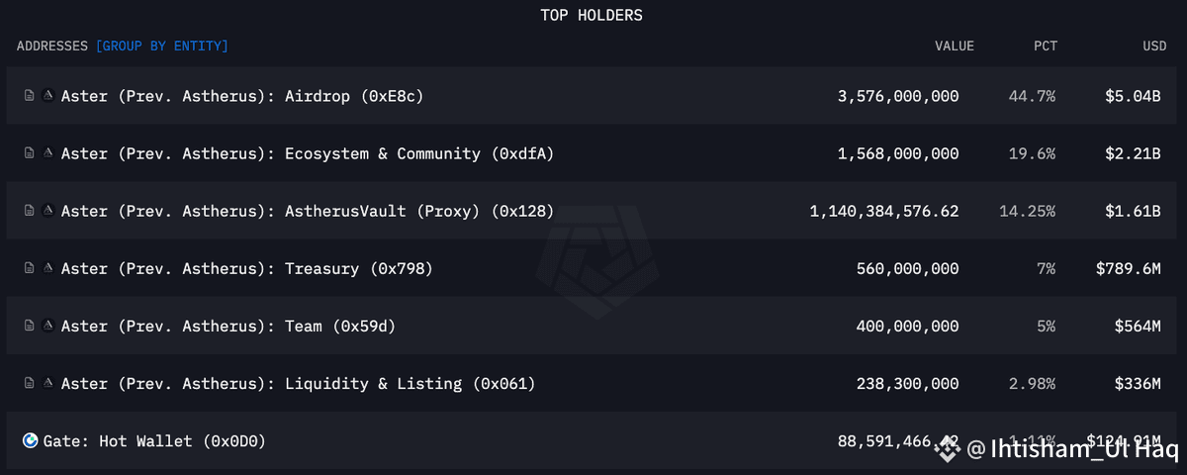Click document icon beside Team (0x59d)

coord(30,326)
